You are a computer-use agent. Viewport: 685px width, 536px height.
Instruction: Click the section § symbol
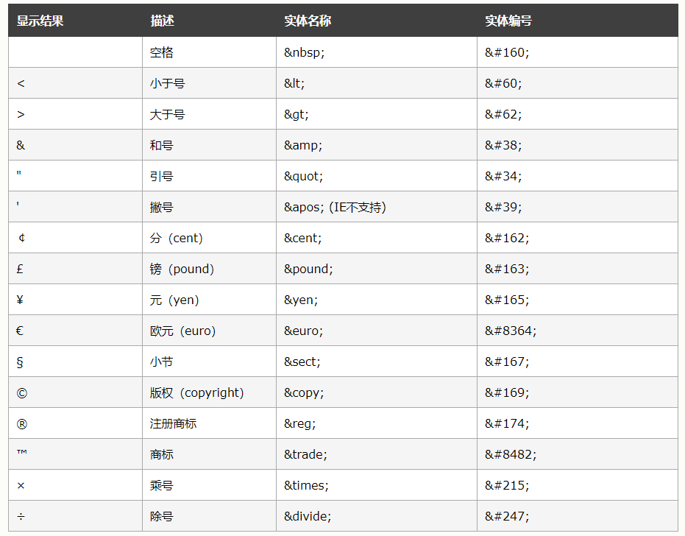(x=20, y=362)
